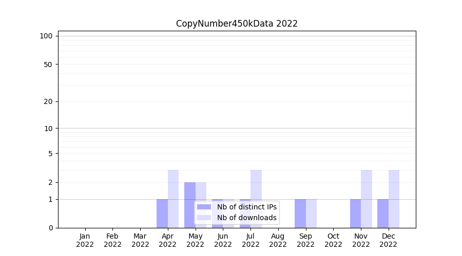Viewport: 462px width, 256px height.
Task: Click the April downloads bar
Action: [x=173, y=199]
